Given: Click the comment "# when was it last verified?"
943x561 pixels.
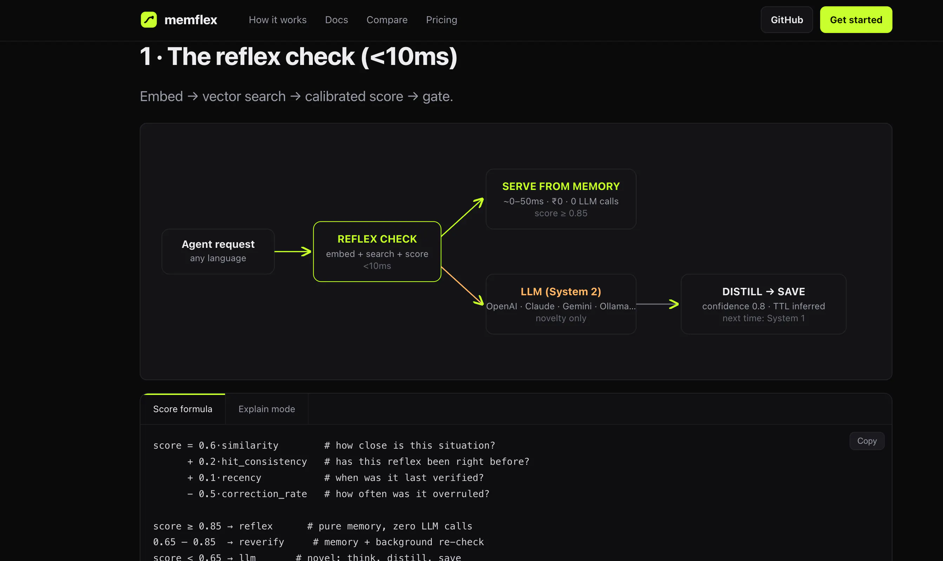Looking at the screenshot, I should pyautogui.click(x=404, y=478).
